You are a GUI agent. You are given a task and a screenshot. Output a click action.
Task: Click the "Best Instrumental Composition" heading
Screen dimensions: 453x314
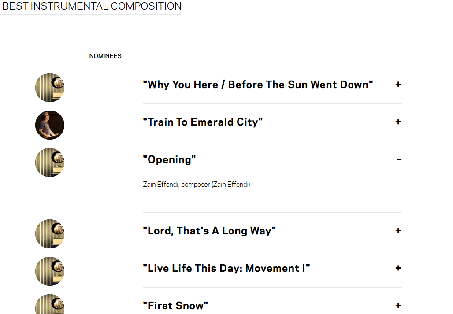click(92, 7)
